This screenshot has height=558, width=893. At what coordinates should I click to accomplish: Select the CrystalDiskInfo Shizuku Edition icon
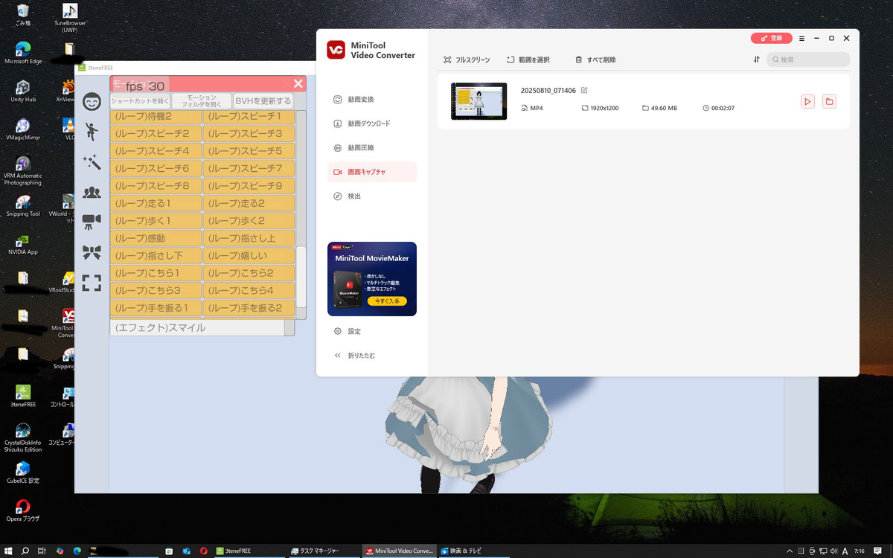pos(23,438)
